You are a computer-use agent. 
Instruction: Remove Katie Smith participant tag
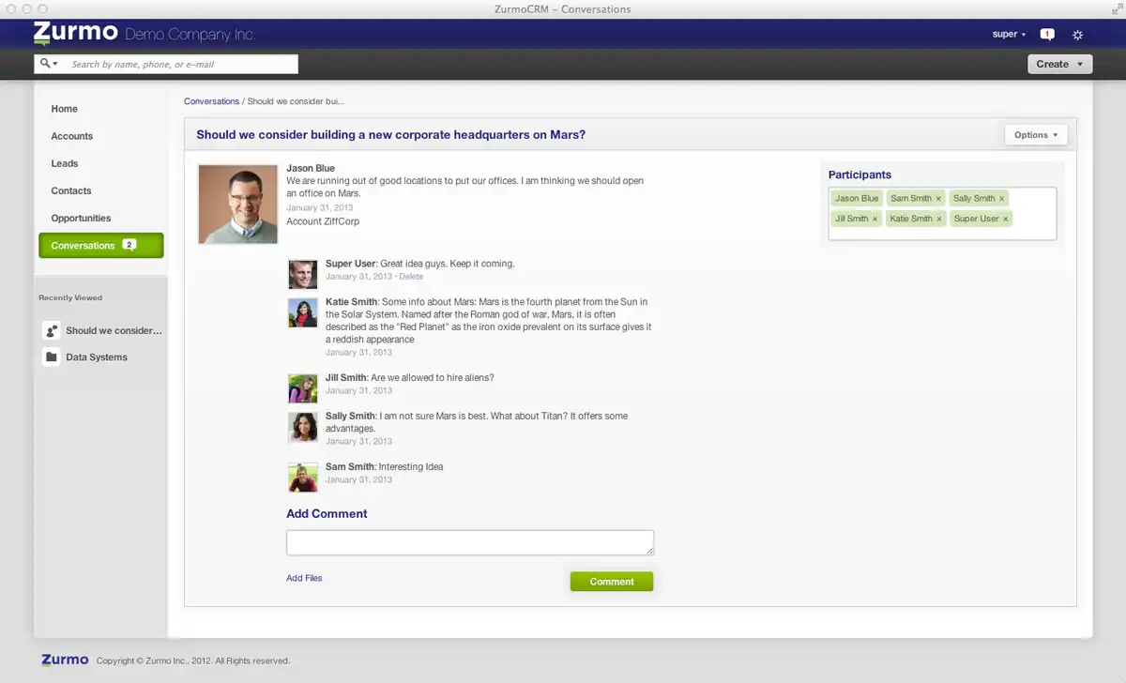(938, 220)
